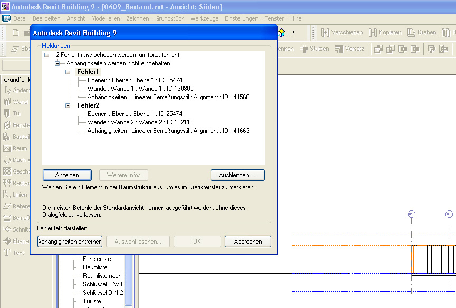Select 'Alignment : ID 141560' row
This screenshot has height=308, width=456.
point(168,97)
